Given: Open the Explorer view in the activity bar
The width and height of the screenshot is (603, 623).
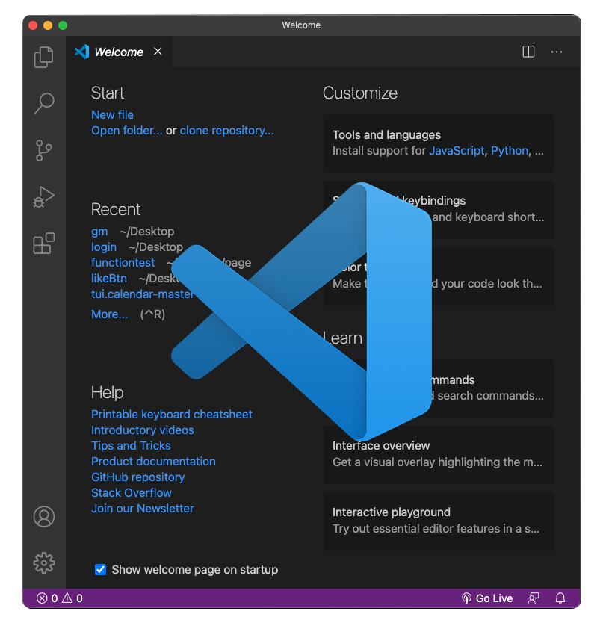Looking at the screenshot, I should [x=44, y=57].
